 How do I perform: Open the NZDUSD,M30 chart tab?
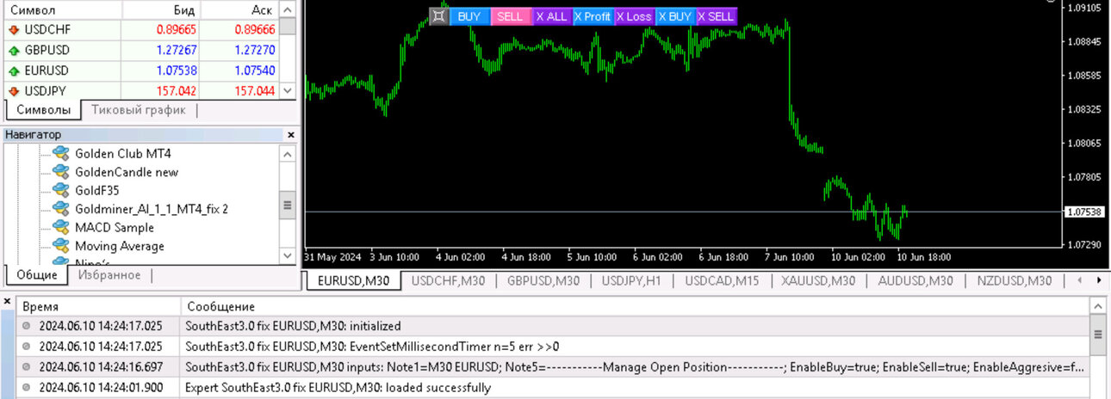(1015, 280)
